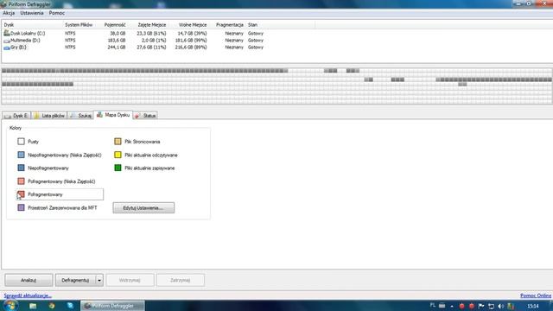Open the Ustawienia menu

[32, 13]
